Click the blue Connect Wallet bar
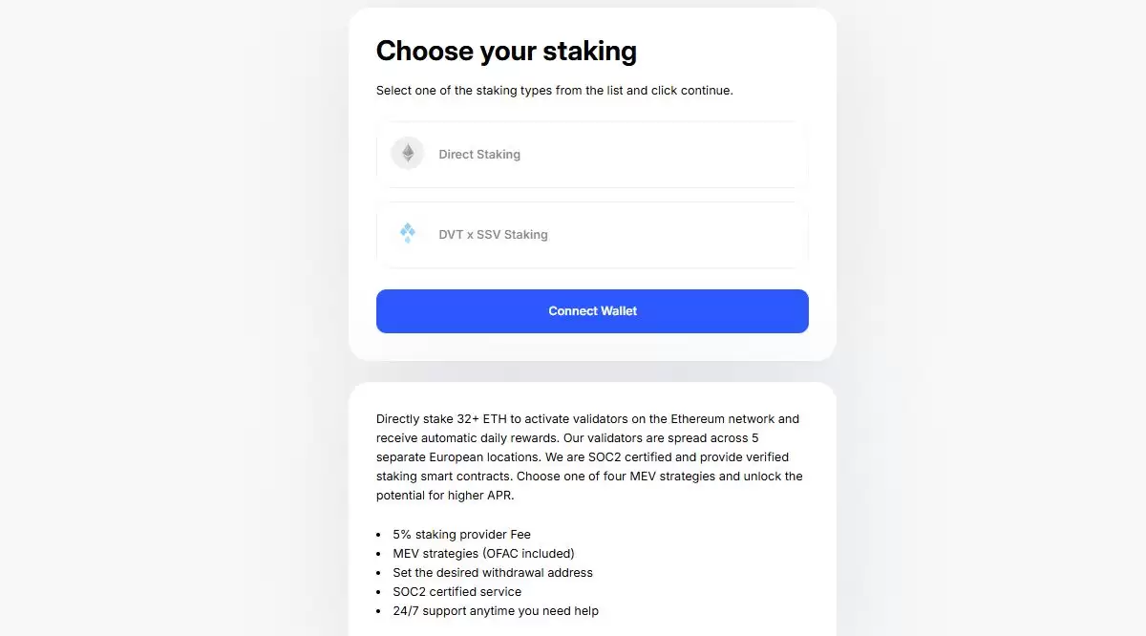 click(592, 310)
